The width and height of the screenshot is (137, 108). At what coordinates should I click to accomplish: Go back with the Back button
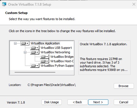(x=77, y=102)
